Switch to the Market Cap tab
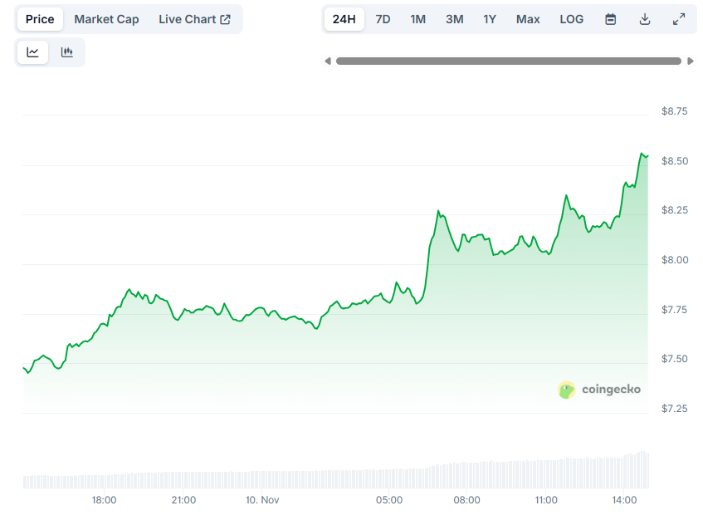This screenshot has width=703, height=525. click(106, 18)
